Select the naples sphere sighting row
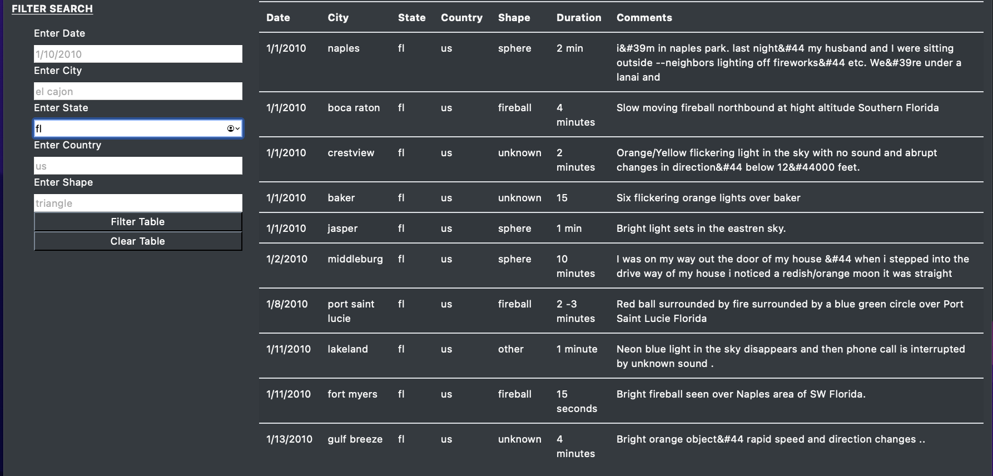The image size is (993, 476). [612, 62]
